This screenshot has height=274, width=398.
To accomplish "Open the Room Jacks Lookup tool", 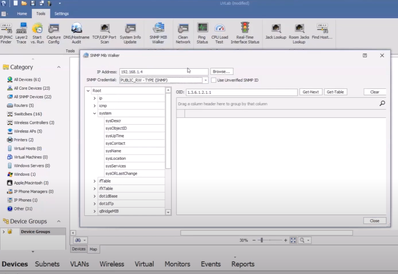I will click(x=299, y=33).
